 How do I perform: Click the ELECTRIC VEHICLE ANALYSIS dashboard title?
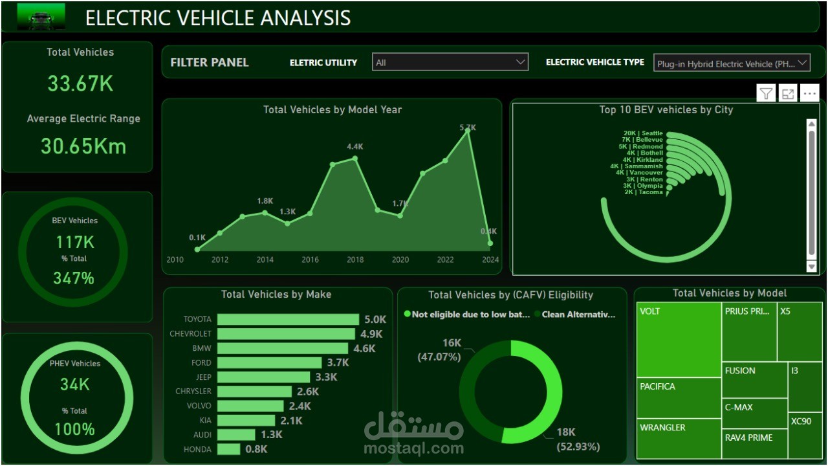pyautogui.click(x=218, y=17)
